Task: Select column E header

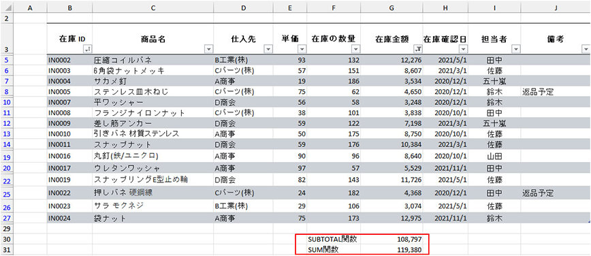Action: pyautogui.click(x=290, y=7)
